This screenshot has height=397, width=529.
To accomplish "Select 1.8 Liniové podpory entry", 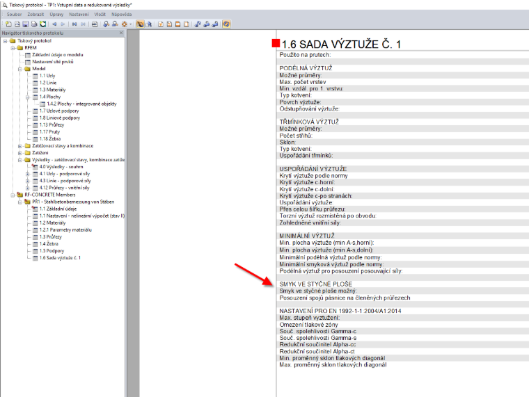I will (60, 118).
